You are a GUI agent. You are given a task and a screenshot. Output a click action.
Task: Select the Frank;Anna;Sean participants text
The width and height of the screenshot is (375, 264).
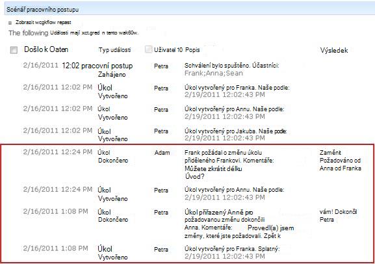click(214, 73)
